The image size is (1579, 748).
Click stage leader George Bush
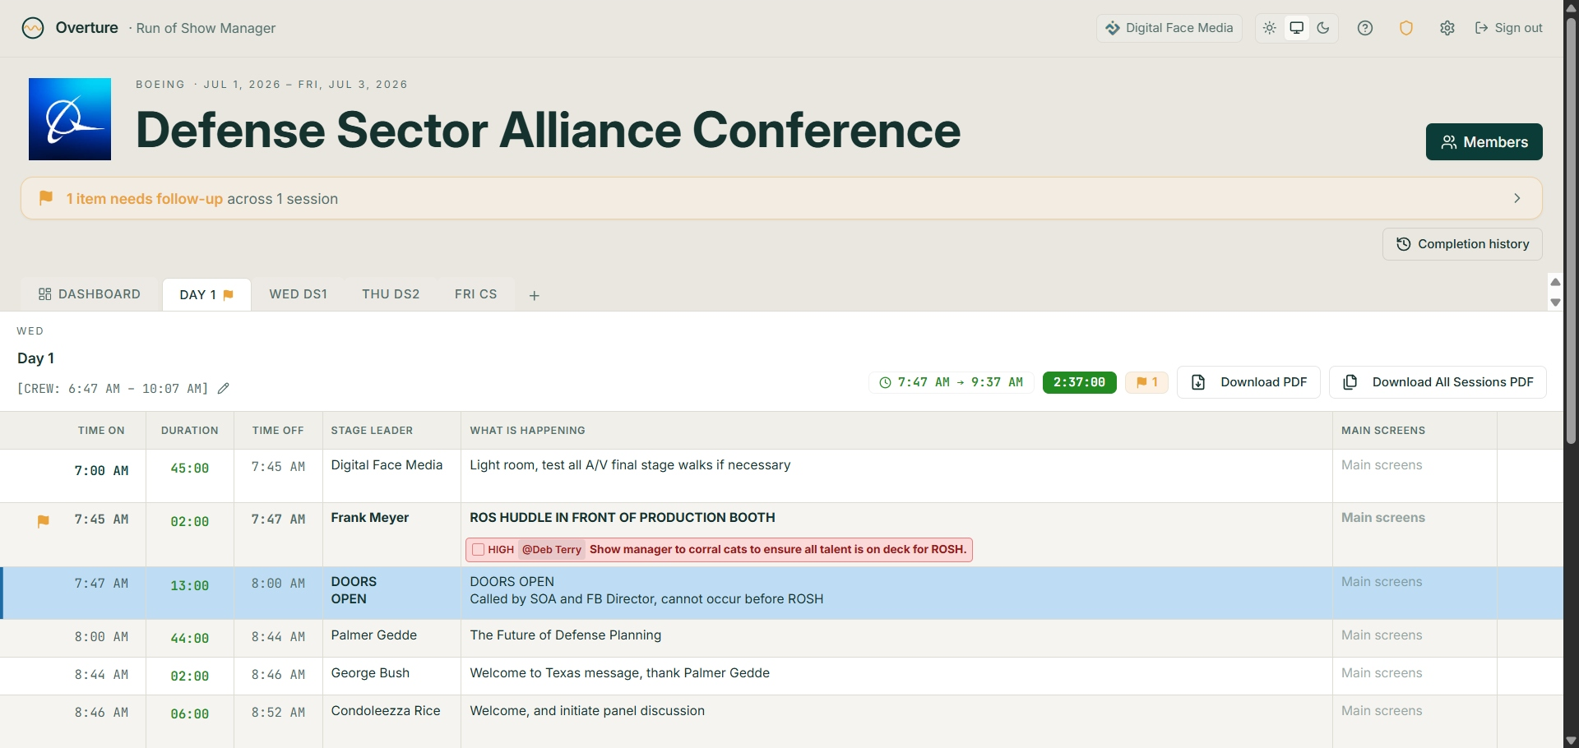(370, 673)
